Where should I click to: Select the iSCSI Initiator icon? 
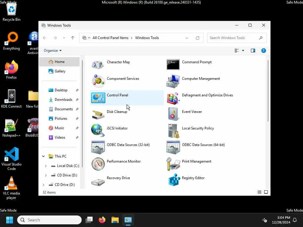click(98, 131)
